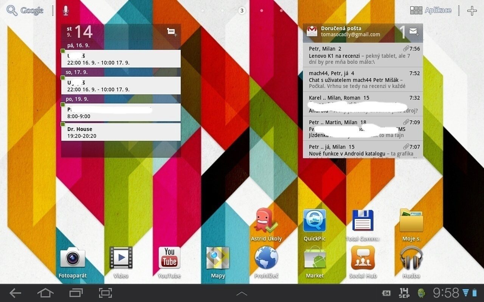This screenshot has width=484, height=302.
Task: Open the Mapy maps app
Action: [218, 263]
